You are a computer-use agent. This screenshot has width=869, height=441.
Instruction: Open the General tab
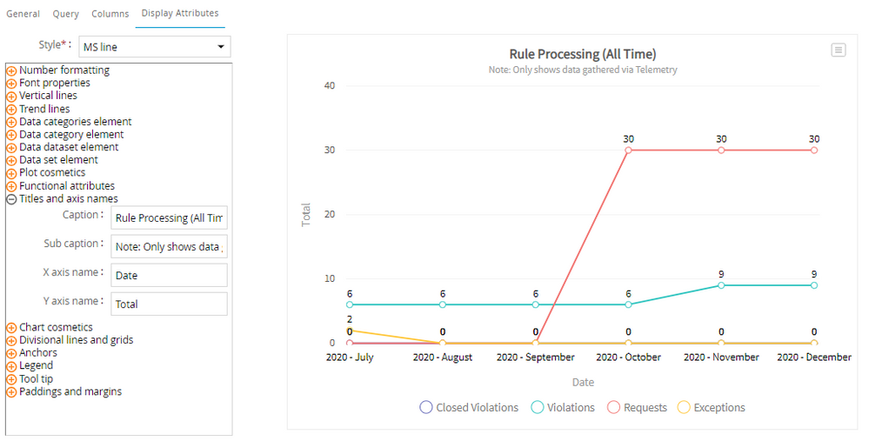tap(23, 14)
